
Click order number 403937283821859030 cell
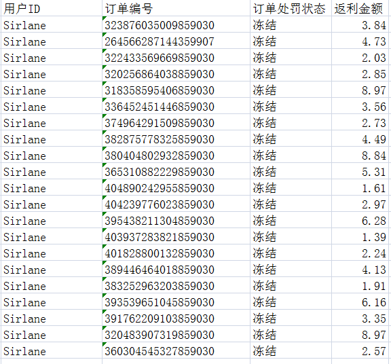[x=176, y=236]
